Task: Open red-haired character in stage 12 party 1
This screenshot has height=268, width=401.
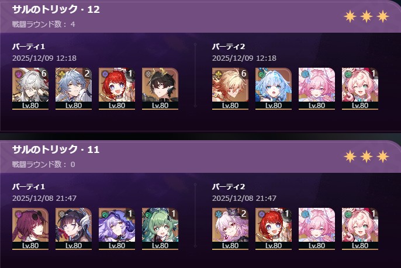Action: [117, 89]
